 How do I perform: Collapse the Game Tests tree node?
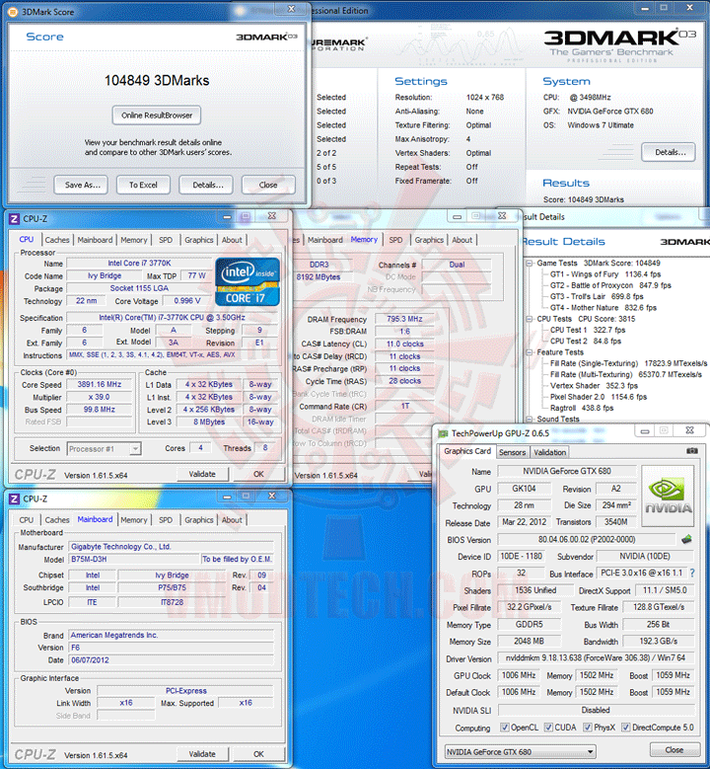click(x=530, y=264)
